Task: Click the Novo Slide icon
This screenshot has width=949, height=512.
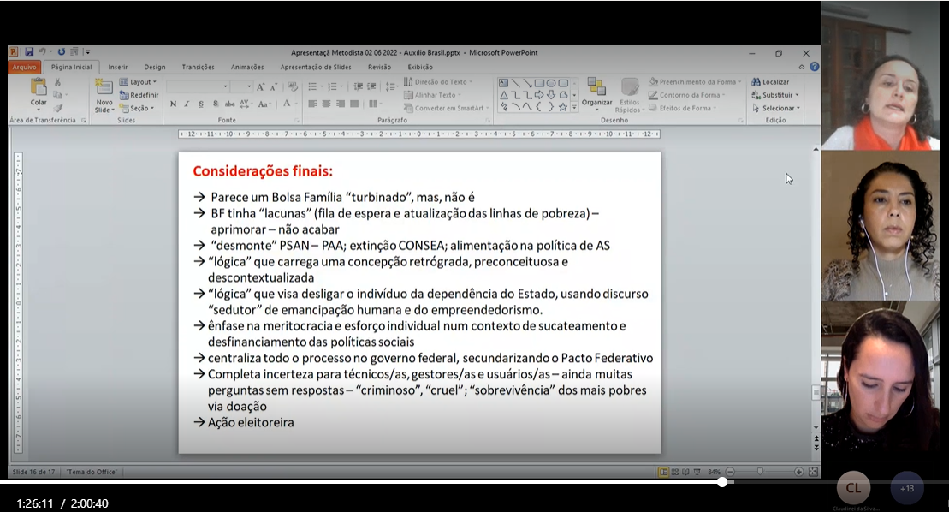Action: tap(104, 87)
